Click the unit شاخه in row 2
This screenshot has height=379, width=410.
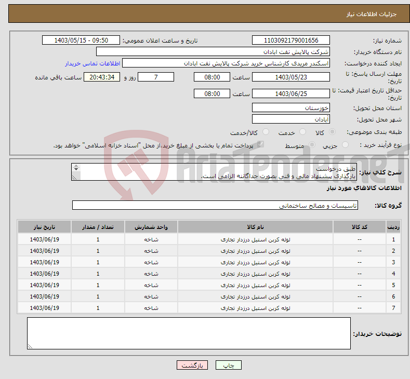tap(151, 251)
